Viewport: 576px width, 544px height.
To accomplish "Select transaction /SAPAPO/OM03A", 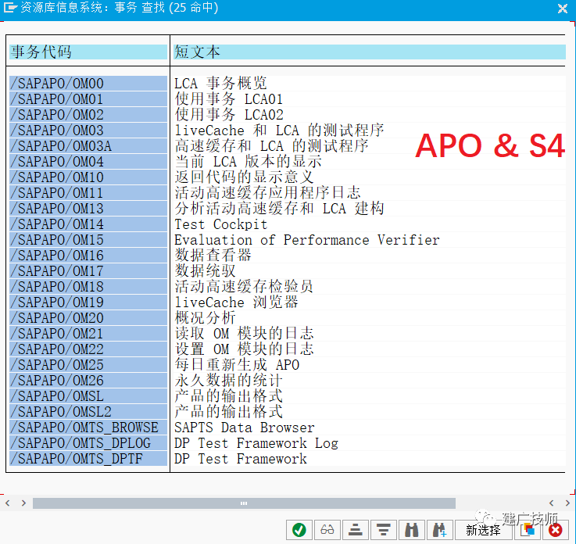I will (x=88, y=146).
